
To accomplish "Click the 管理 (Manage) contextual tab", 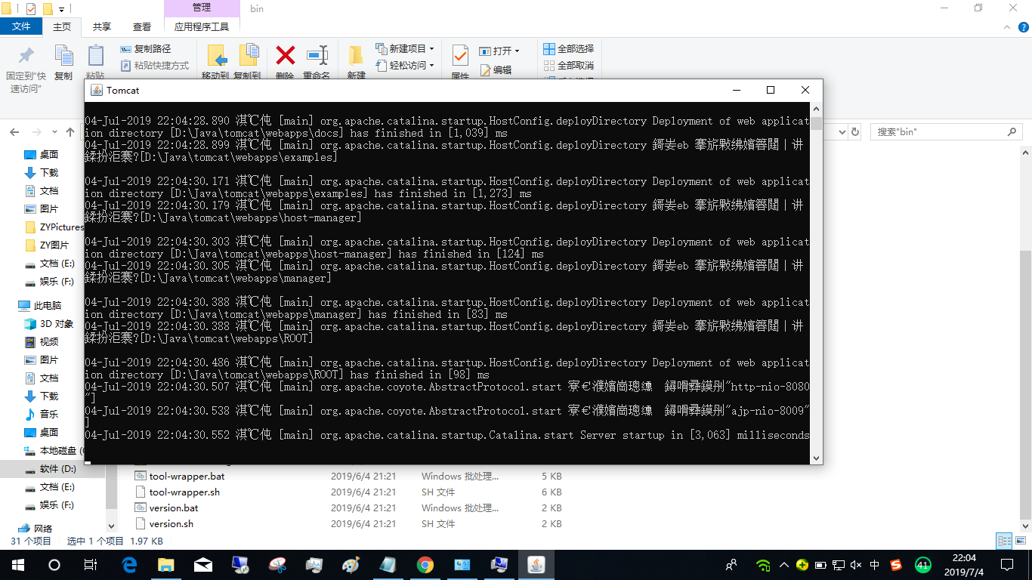I will point(202,8).
